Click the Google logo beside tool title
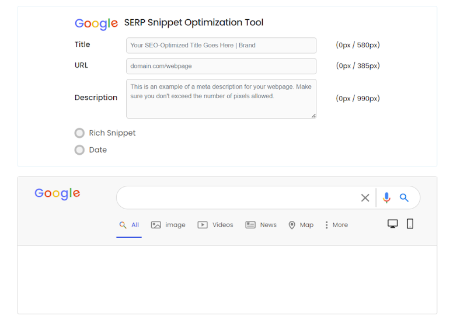Image resolution: width=467 pixels, height=319 pixels. [96, 23]
